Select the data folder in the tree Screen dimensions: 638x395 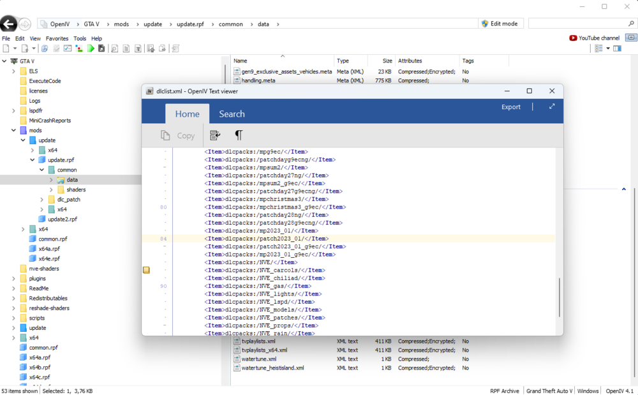click(x=72, y=180)
